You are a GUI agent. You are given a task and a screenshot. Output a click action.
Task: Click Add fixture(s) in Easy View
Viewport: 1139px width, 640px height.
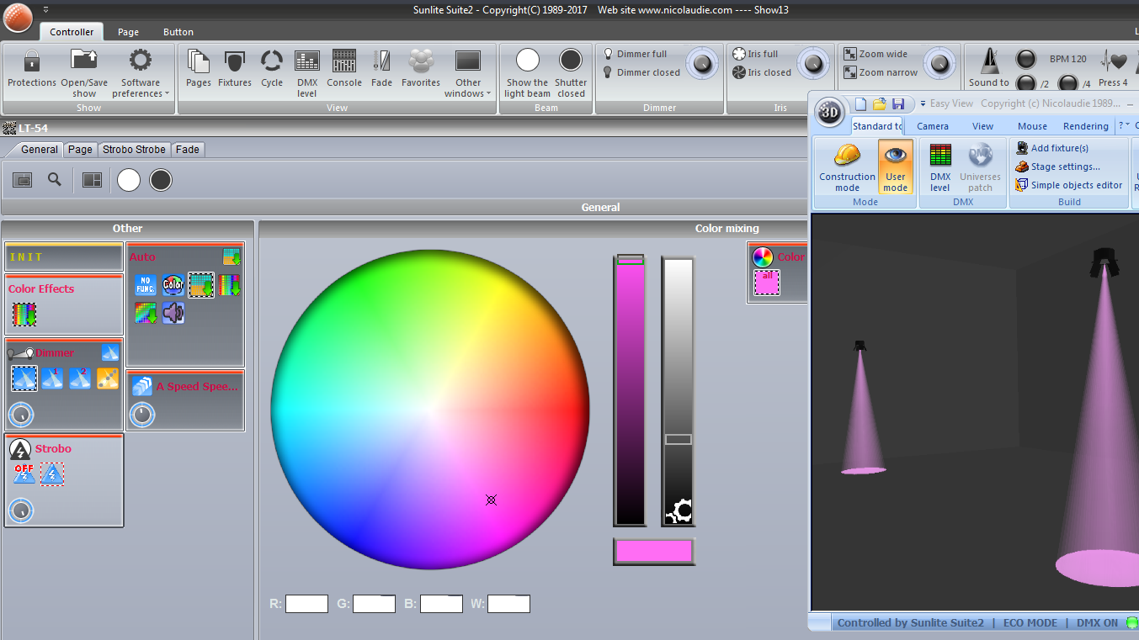click(x=1052, y=148)
